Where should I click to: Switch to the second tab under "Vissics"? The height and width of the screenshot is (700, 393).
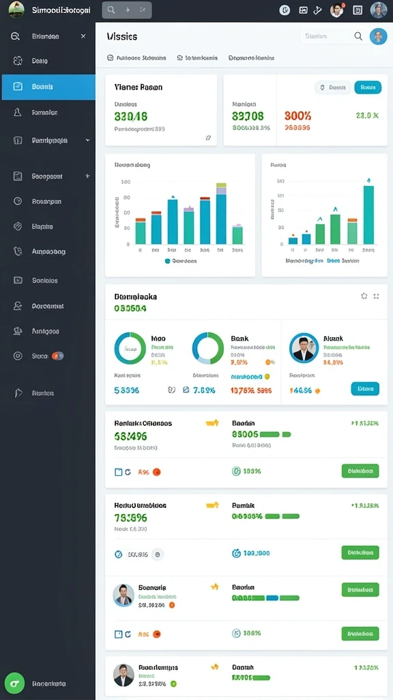point(197,57)
